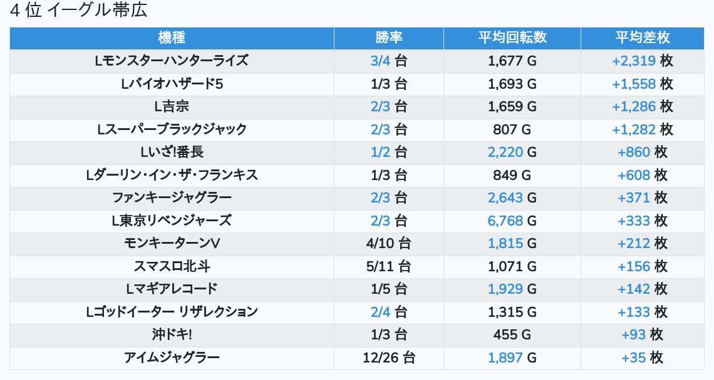This screenshot has height=380, width=714.
Task: Select L東京リベンジャーズ in the list
Action: (172, 221)
